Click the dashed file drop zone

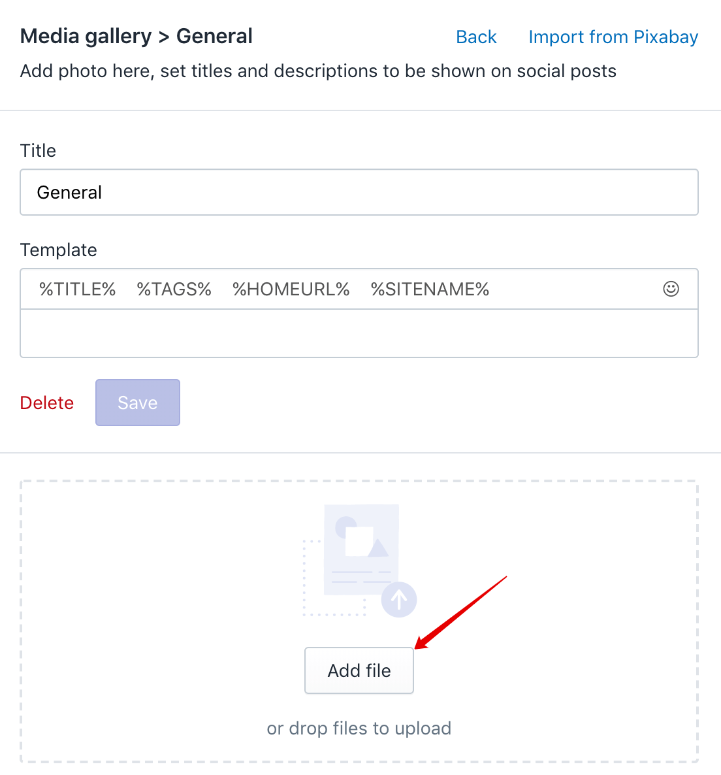pos(359,621)
